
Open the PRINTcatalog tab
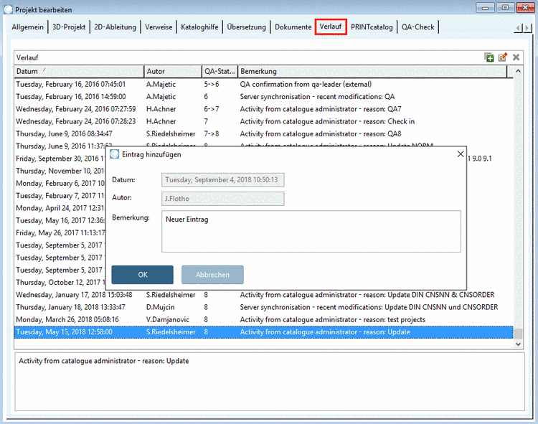[x=372, y=27]
